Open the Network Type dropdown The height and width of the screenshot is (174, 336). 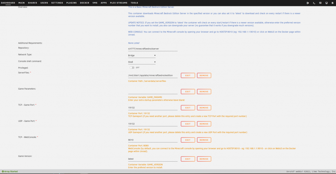pyautogui.click(x=142, y=56)
